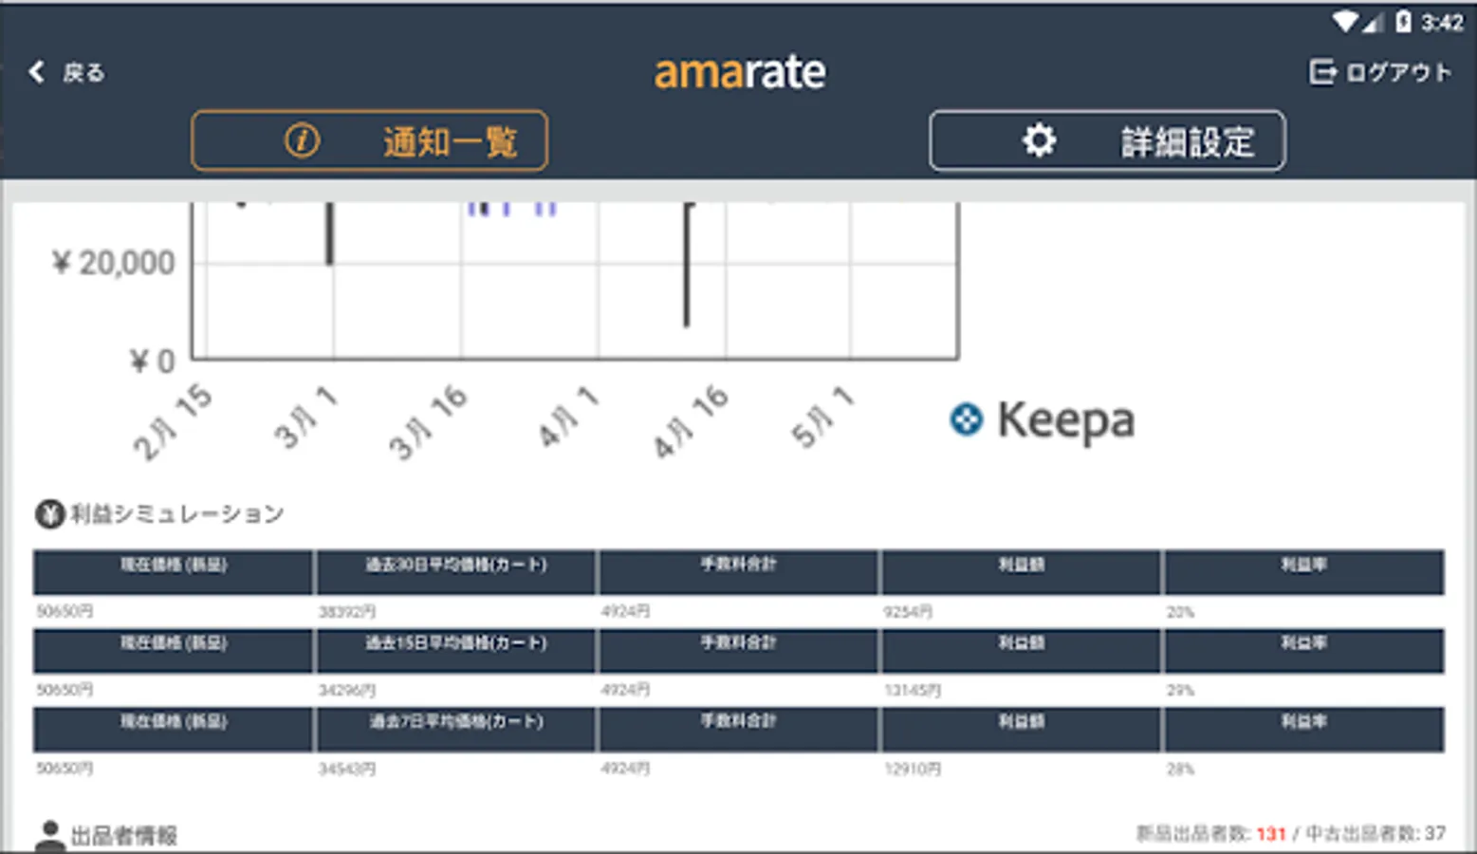The image size is (1477, 854).
Task: Tap the back chevron arrow beside 戻る
Action: click(36, 71)
